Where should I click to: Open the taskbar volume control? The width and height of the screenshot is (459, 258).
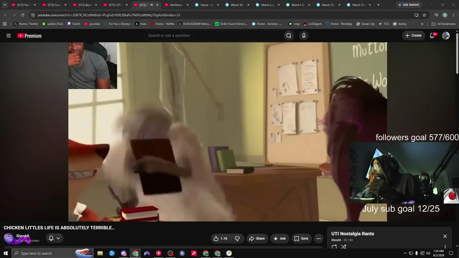[428, 253]
